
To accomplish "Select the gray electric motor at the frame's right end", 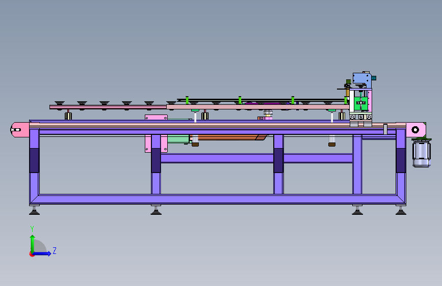I will click(421, 154).
